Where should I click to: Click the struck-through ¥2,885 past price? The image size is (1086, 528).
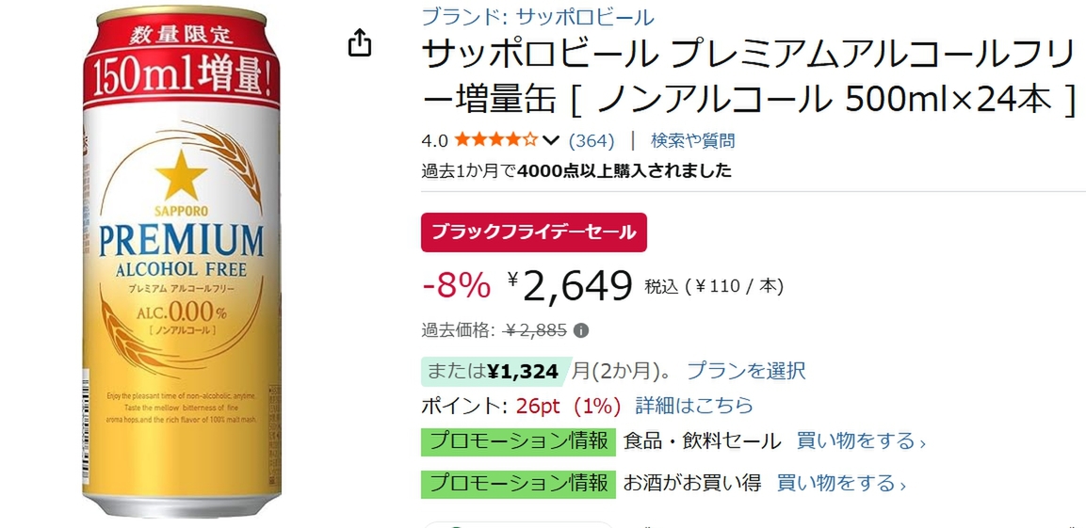pos(536,330)
